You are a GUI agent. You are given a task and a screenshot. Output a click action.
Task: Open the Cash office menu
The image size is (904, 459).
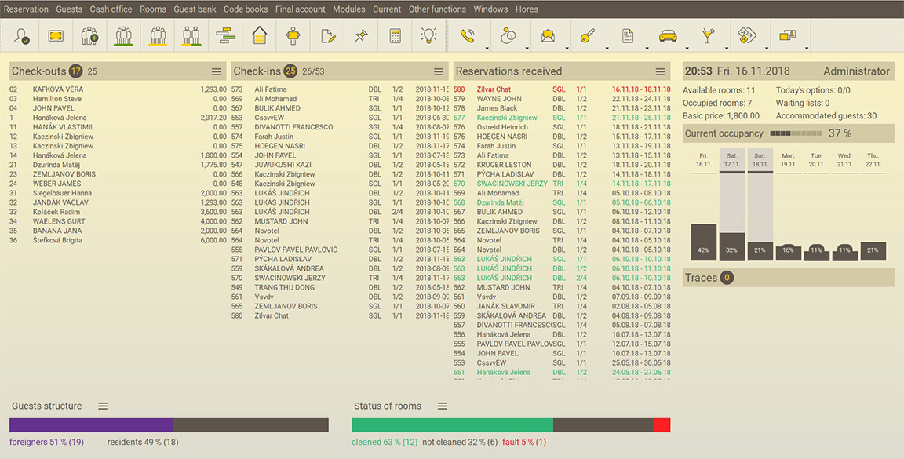coord(111,9)
